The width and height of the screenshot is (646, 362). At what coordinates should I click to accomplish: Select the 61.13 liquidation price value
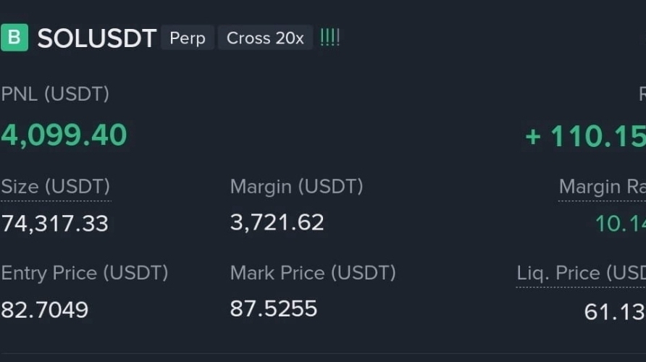click(613, 312)
